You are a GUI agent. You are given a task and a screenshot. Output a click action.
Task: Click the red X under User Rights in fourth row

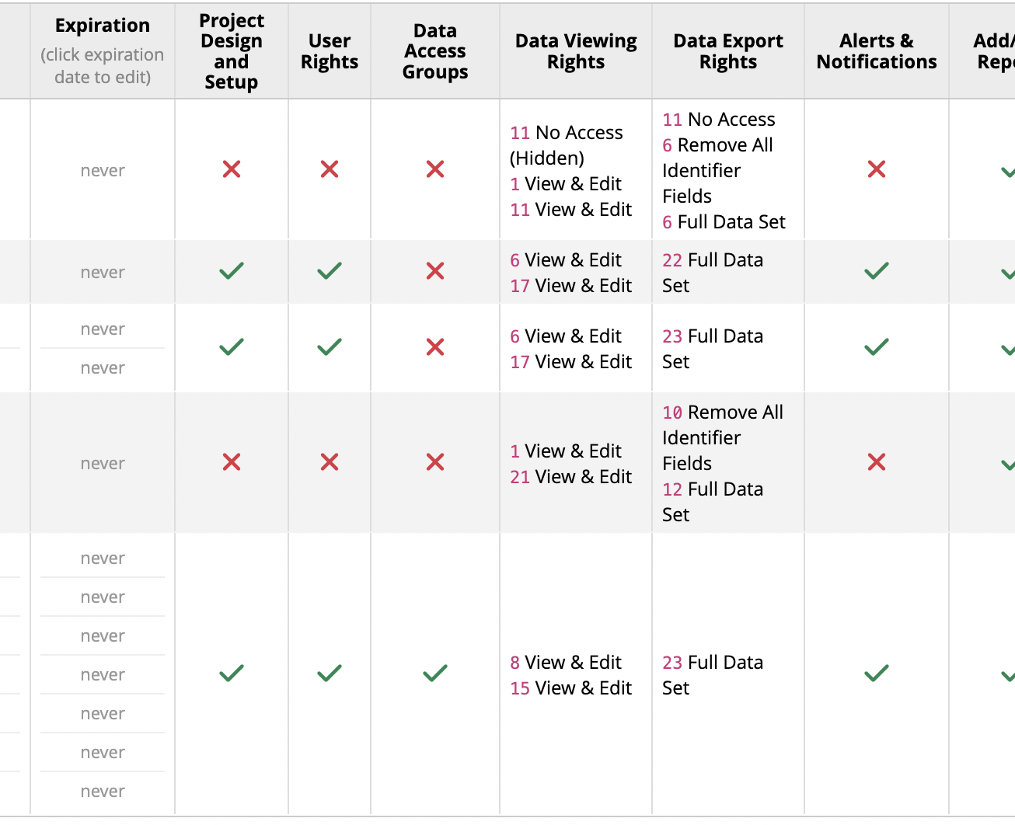[329, 462]
